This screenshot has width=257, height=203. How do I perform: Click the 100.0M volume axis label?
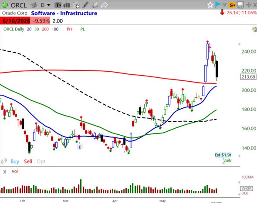coord(247,177)
